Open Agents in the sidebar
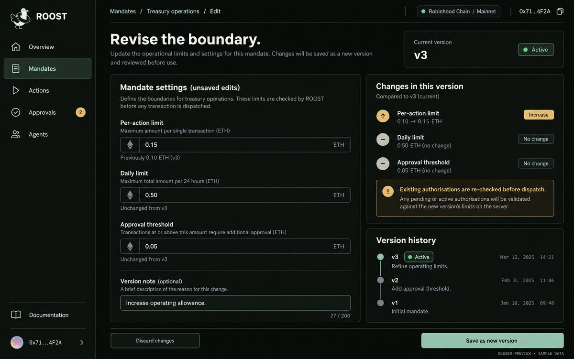The image size is (574, 359). (x=47, y=134)
